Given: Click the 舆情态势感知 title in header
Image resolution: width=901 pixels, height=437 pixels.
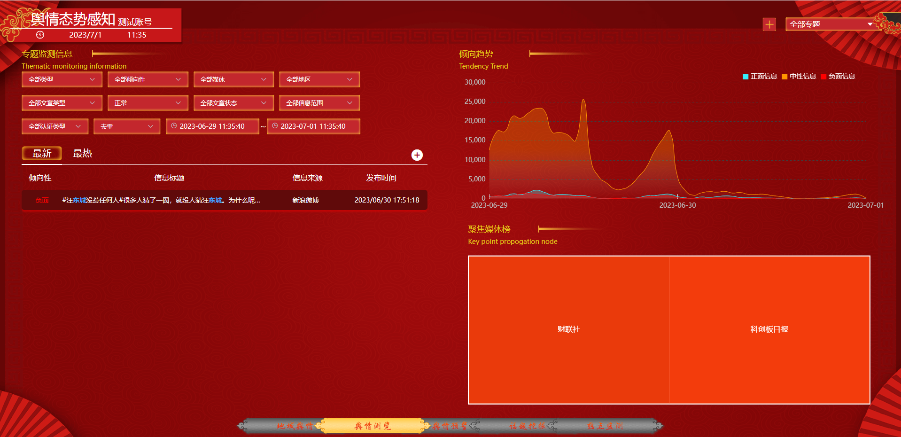Looking at the screenshot, I should (73, 19).
